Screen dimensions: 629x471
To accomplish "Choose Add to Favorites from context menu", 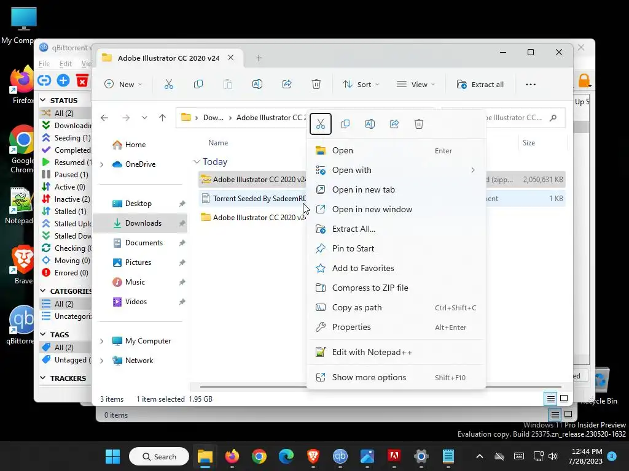I will pyautogui.click(x=396, y=269).
